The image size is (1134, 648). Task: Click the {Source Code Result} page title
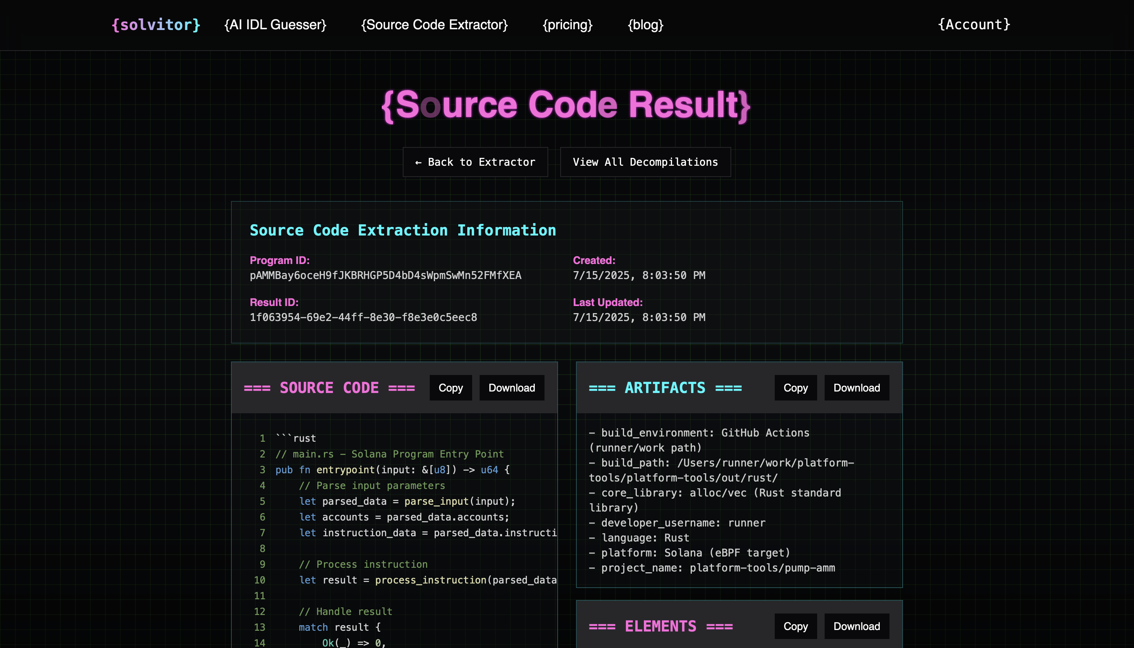[x=566, y=105]
